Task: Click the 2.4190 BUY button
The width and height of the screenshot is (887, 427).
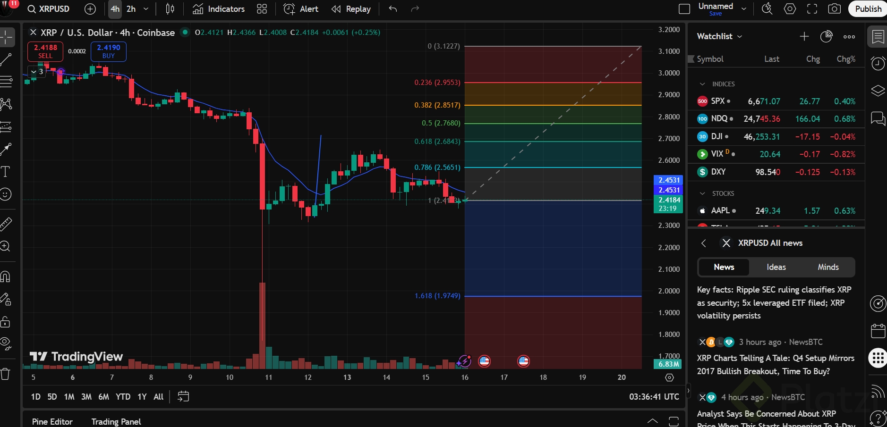Action: (109, 51)
